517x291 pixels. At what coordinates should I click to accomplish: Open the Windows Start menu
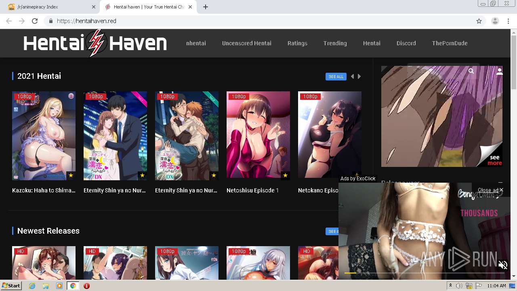pyautogui.click(x=11, y=286)
